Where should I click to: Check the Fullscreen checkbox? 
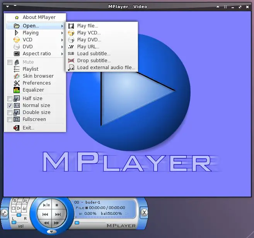(x=10, y=119)
